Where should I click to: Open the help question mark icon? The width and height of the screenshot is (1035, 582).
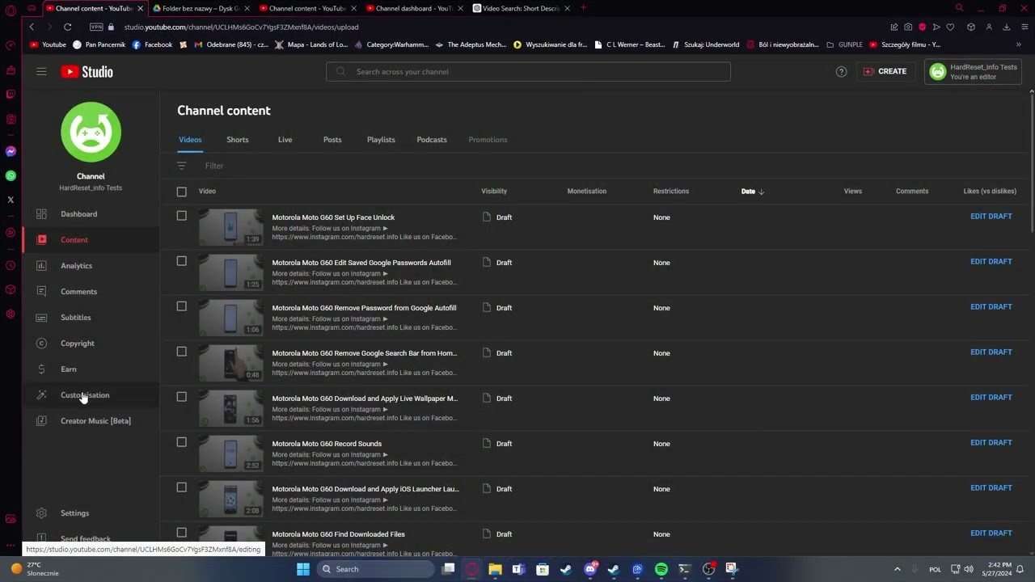(841, 72)
